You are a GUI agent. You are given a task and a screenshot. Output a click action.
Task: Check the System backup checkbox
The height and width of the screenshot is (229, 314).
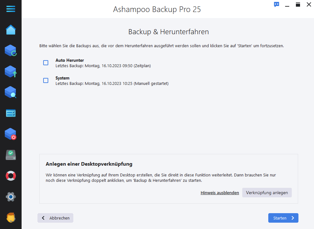coord(46,80)
